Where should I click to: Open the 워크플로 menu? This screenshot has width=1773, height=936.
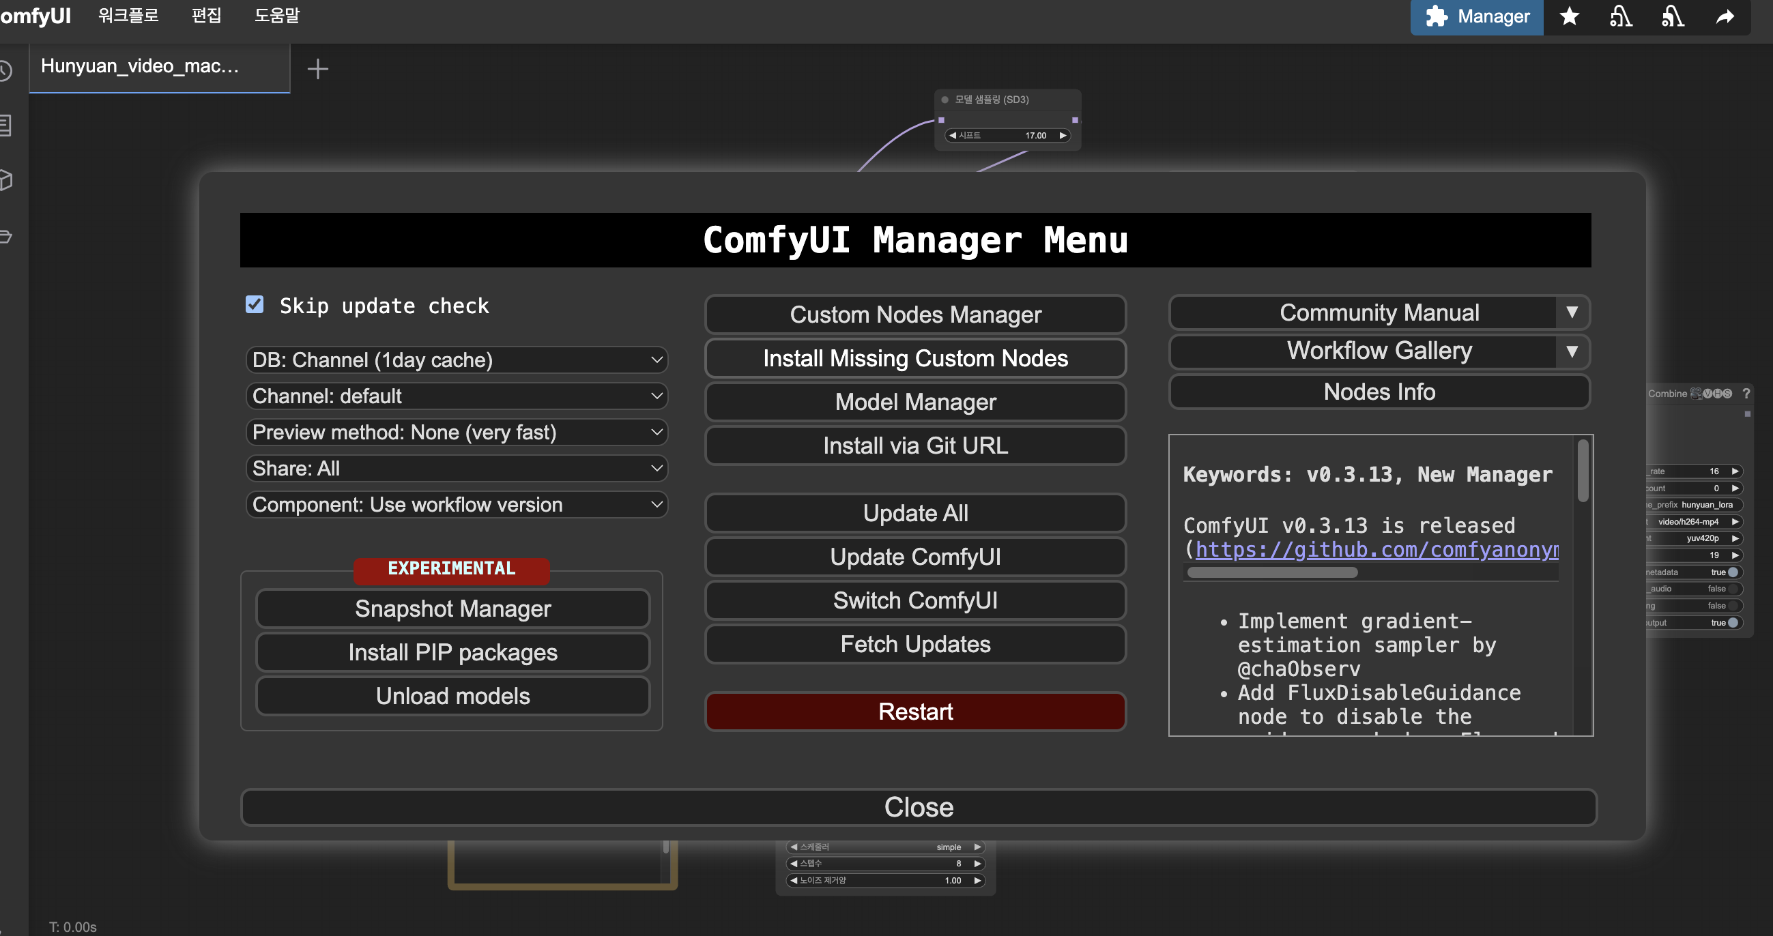[x=128, y=15]
